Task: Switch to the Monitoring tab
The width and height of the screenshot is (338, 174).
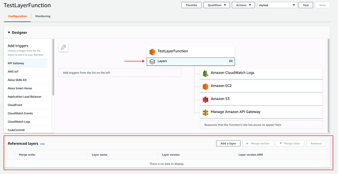Action: [x=43, y=16]
